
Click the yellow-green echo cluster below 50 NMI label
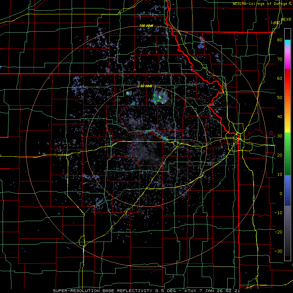tap(160, 98)
